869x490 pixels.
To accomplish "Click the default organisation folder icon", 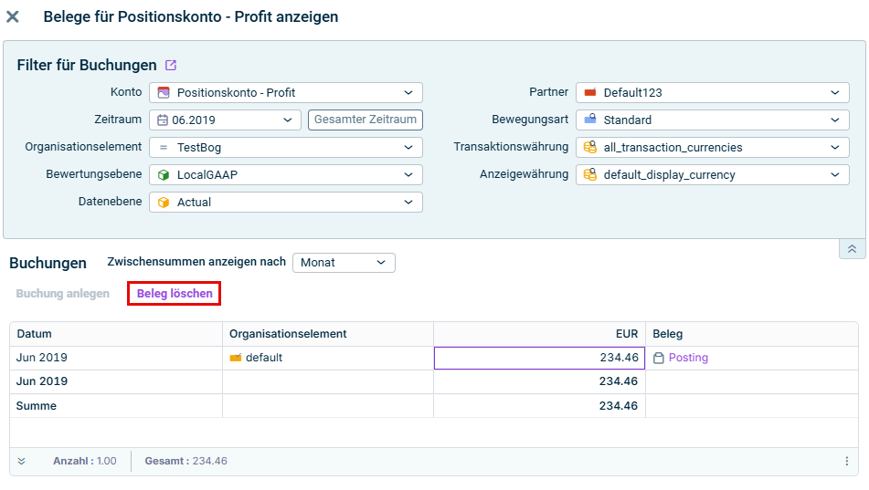I will 236,359.
